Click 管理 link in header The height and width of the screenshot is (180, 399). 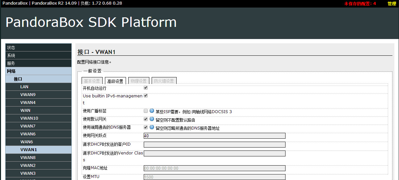392,4
